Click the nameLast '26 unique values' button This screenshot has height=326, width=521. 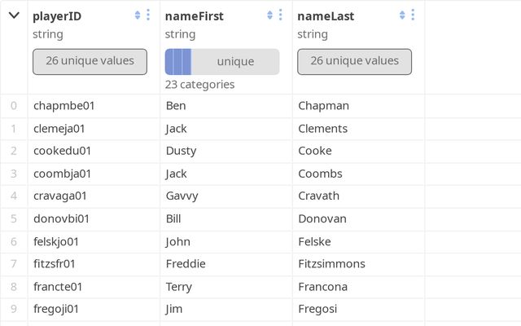click(354, 61)
